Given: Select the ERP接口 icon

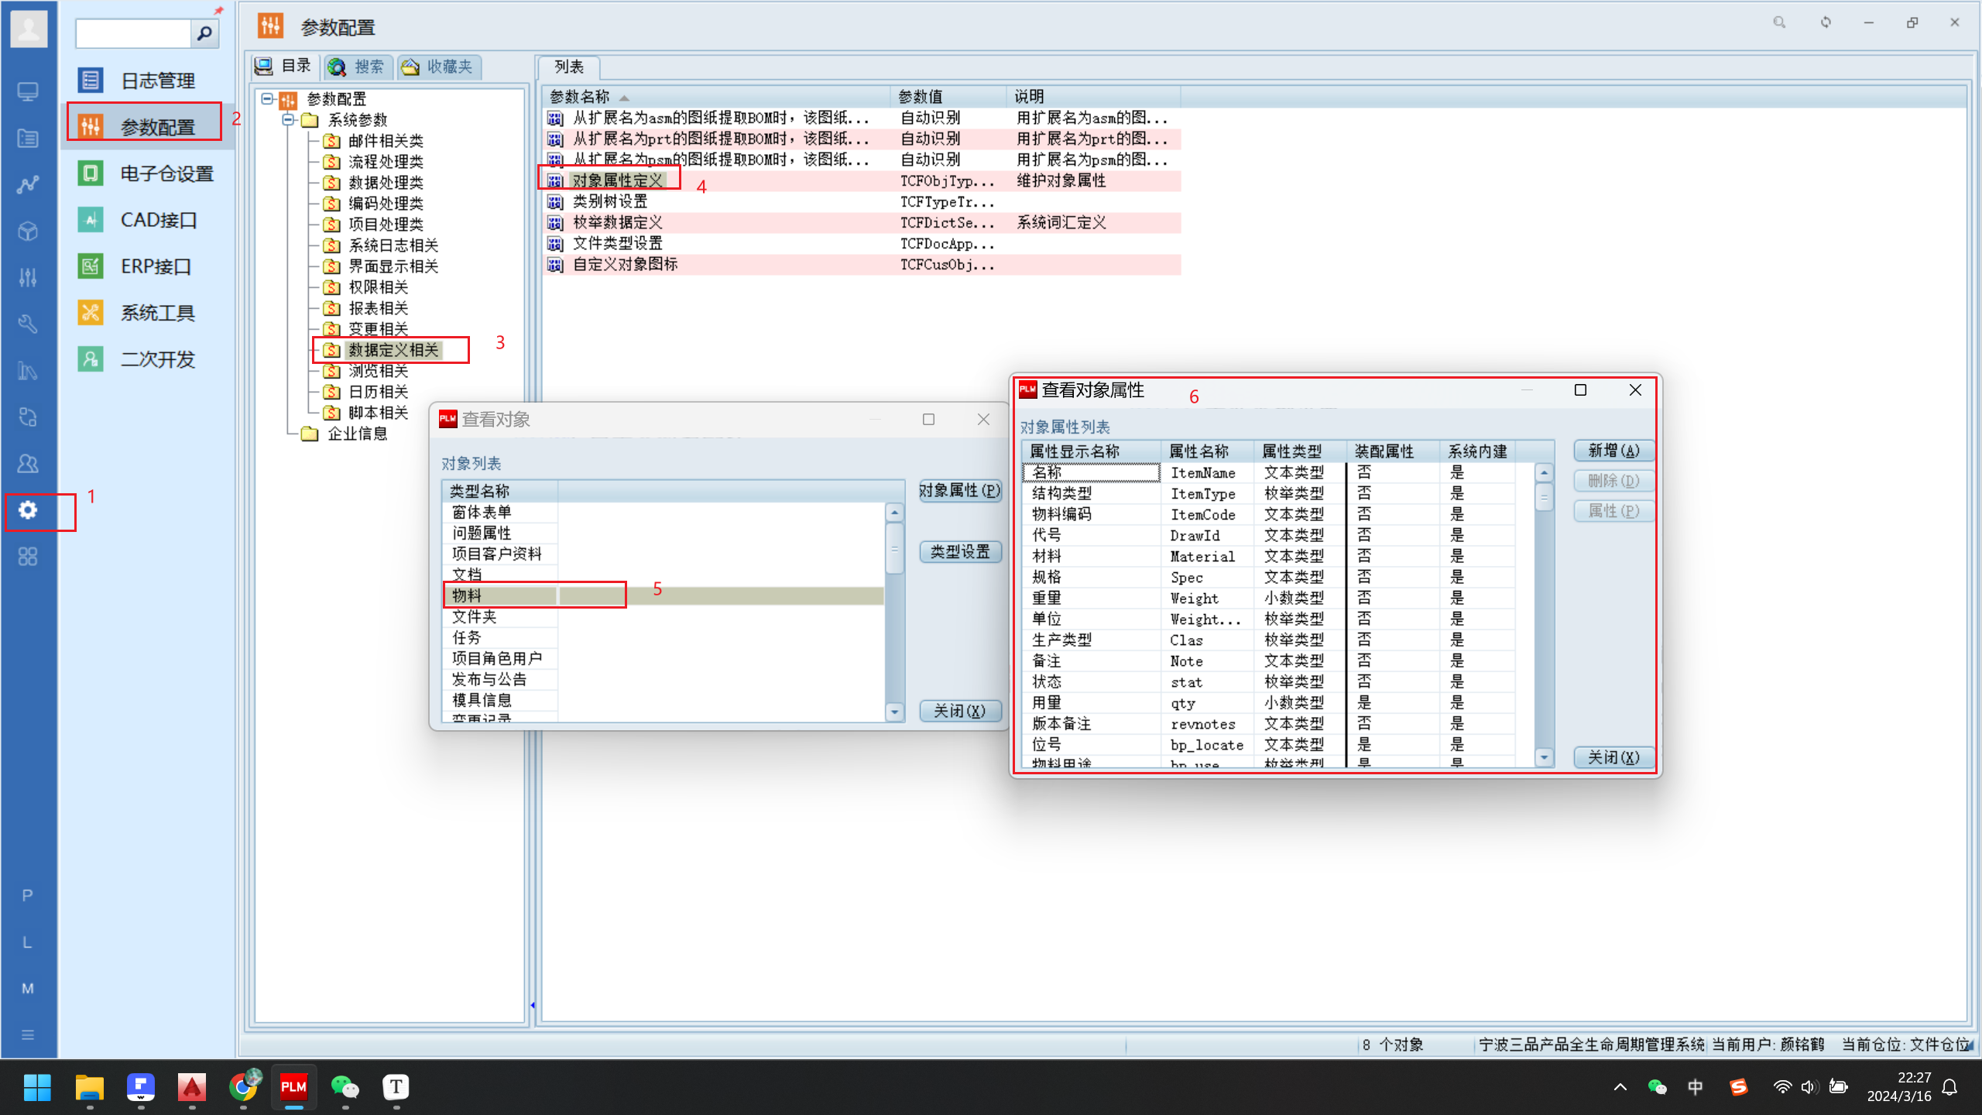Looking at the screenshot, I should pos(91,266).
